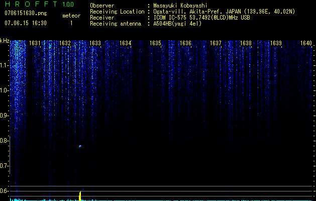
Task: Click the 1635 time marker
Action: (x=155, y=43)
